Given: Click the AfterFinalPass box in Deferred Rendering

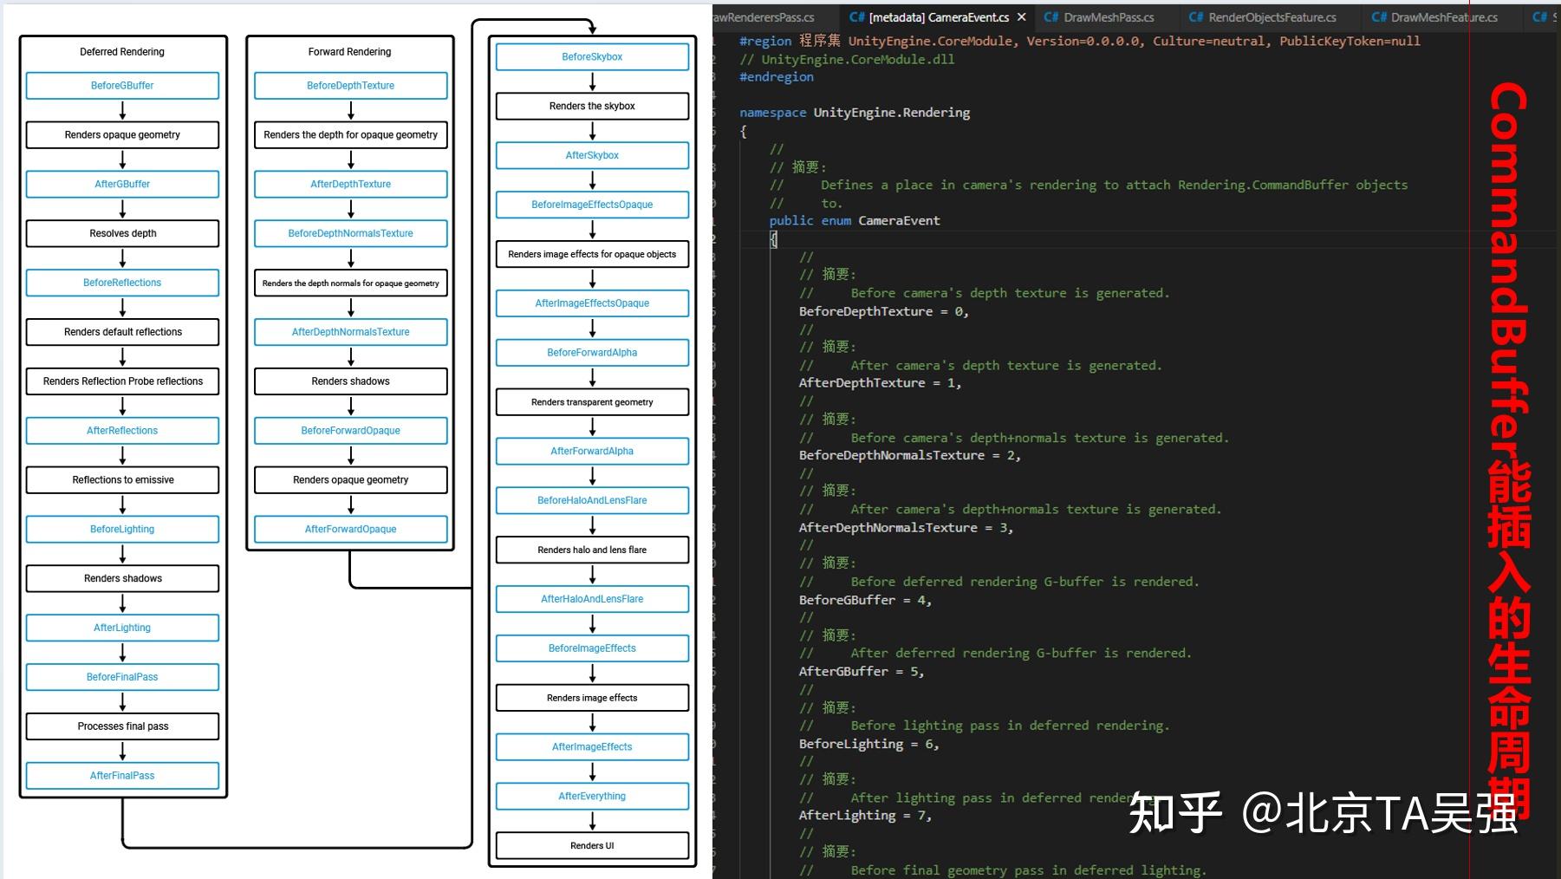Looking at the screenshot, I should tap(122, 775).
